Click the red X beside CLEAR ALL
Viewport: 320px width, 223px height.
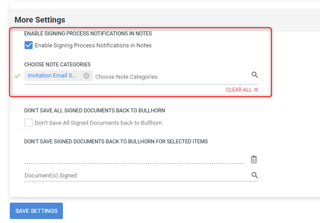pos(256,90)
